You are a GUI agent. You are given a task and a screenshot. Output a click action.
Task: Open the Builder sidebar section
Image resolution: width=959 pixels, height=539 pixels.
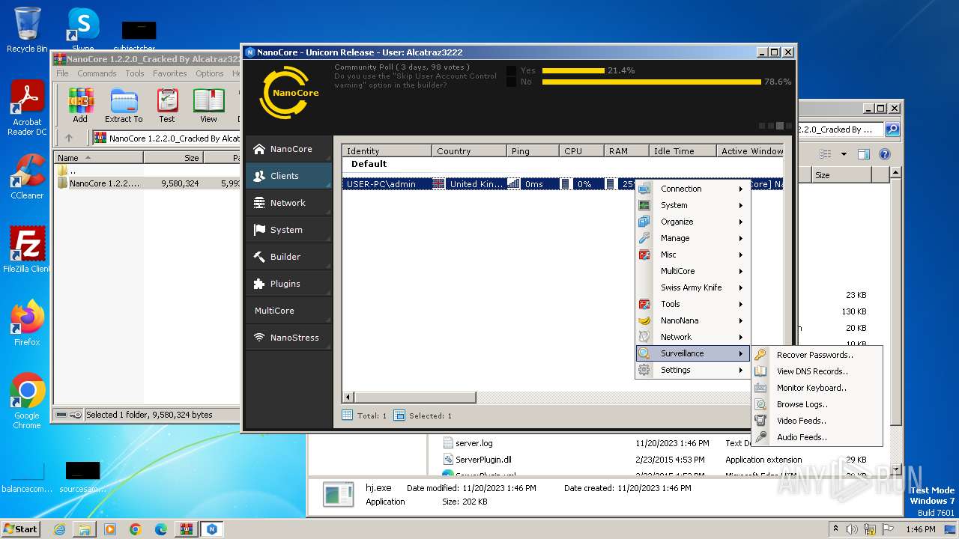[x=288, y=257]
